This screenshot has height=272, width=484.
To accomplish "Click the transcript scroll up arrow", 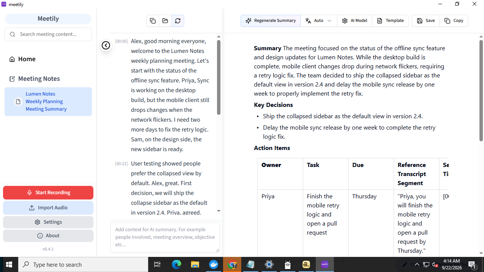I will (x=219, y=37).
